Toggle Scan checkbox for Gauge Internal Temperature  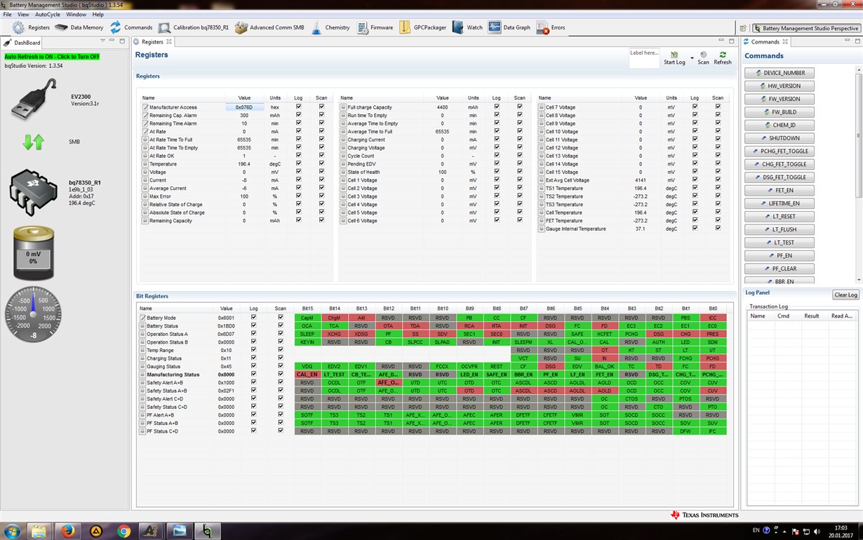click(718, 229)
